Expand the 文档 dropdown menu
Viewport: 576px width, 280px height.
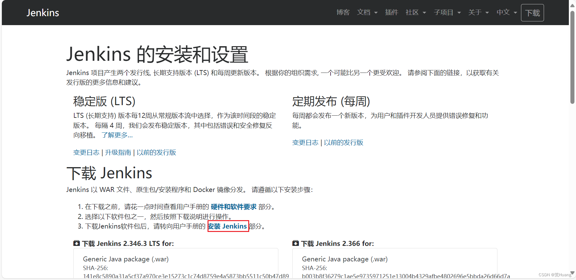point(367,12)
